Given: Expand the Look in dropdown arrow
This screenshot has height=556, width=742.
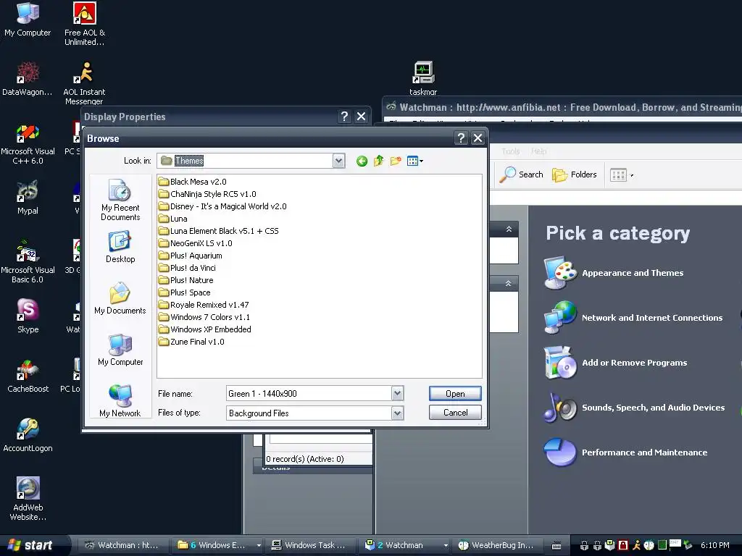Looking at the screenshot, I should tap(338, 161).
